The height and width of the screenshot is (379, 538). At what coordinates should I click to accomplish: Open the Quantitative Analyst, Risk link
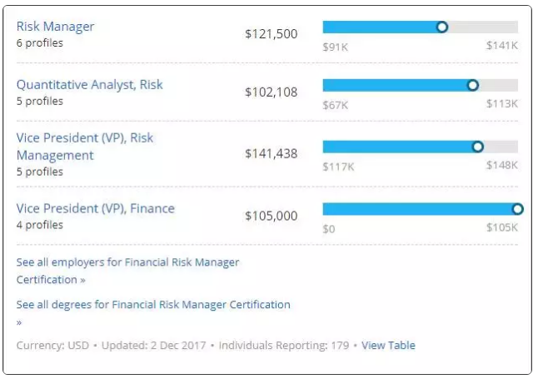(x=89, y=84)
